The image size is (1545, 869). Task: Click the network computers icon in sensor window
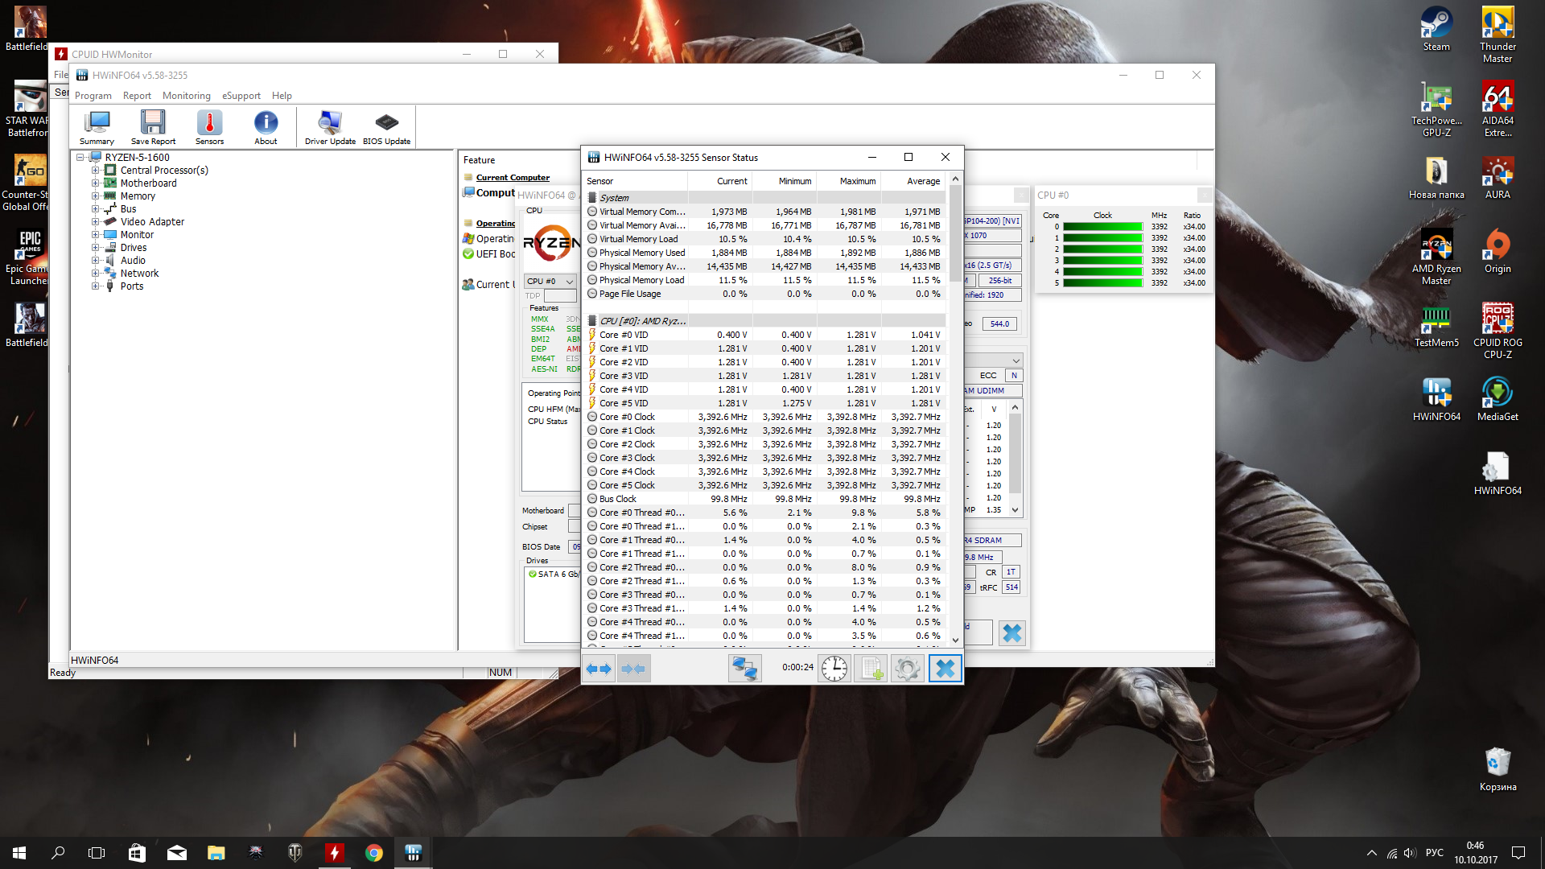point(744,669)
